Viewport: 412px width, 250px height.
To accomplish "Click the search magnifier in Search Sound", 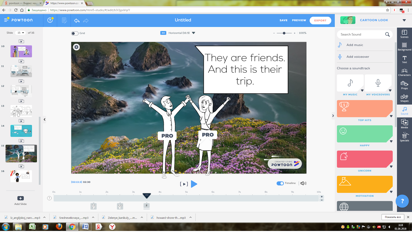I will 387,34.
